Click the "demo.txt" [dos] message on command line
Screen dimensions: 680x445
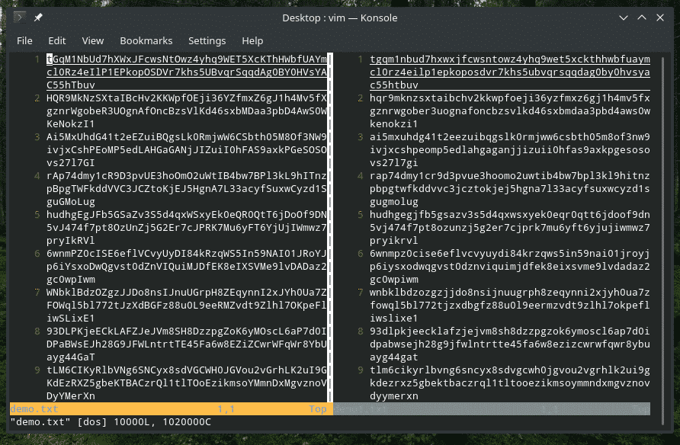point(111,421)
